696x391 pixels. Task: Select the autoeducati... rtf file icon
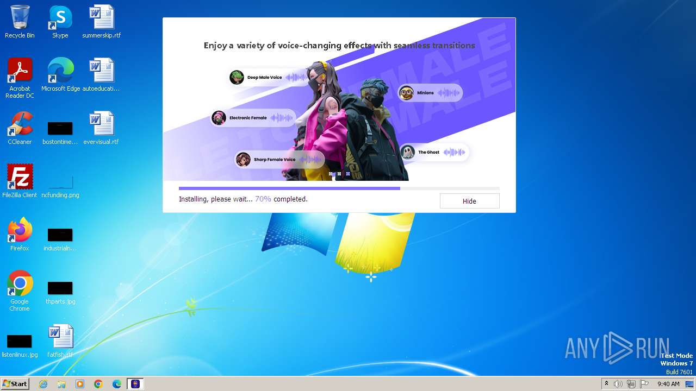tap(102, 75)
